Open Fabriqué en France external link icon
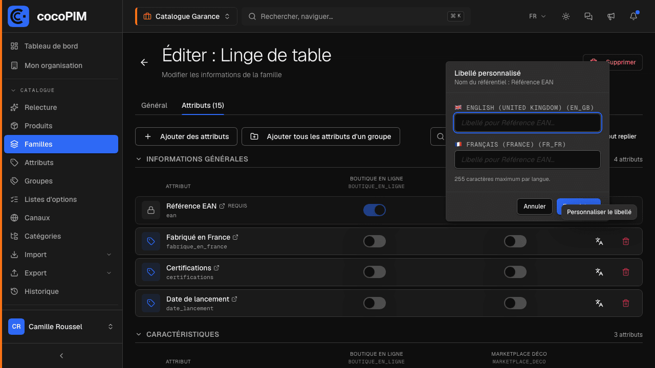655x368 pixels. (235, 237)
